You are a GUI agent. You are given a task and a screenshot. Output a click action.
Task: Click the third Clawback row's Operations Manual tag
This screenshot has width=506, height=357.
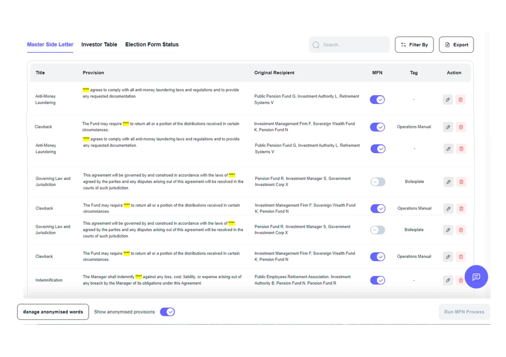414,256
